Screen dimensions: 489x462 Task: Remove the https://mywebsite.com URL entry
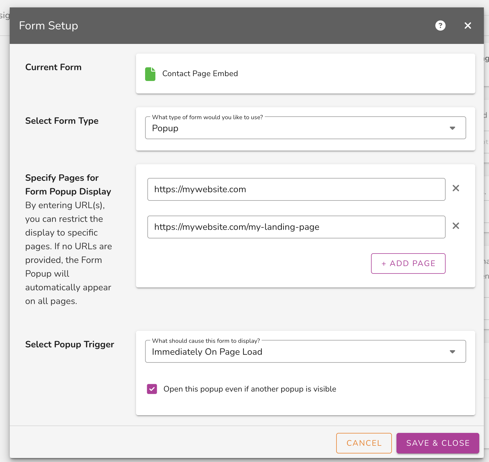tap(456, 188)
